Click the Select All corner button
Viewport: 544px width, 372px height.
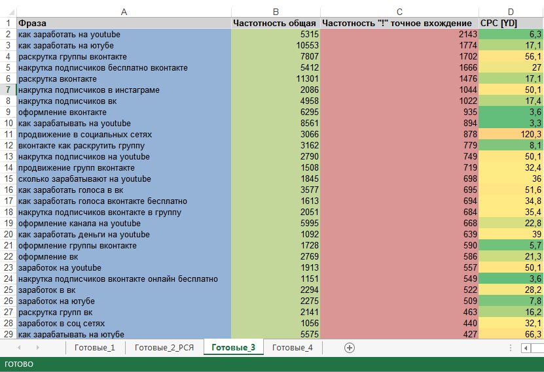[x=7, y=11]
